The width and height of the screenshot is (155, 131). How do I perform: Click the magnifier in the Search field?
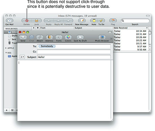click(123, 21)
